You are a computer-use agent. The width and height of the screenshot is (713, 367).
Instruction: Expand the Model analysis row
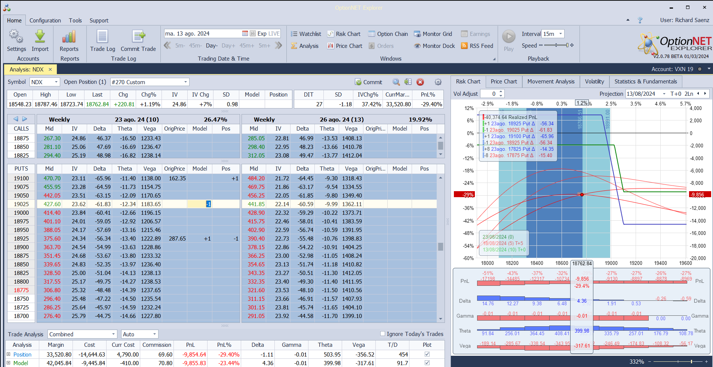[x=9, y=363]
